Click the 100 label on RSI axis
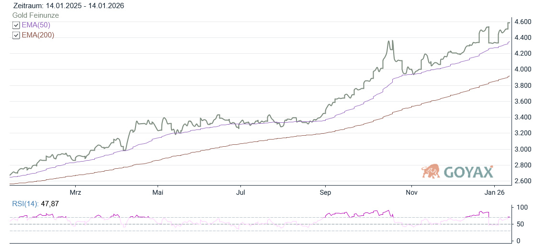Screen dimensions: 546x246 tap(522, 207)
